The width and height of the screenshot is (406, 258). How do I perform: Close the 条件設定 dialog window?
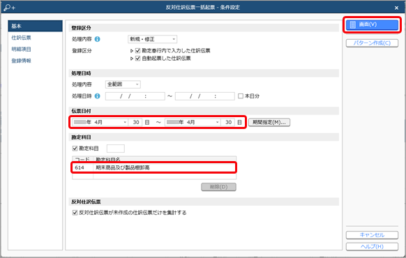[396, 8]
